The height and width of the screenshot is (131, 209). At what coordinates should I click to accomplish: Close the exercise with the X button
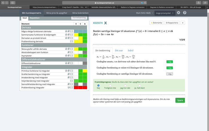point(183,23)
